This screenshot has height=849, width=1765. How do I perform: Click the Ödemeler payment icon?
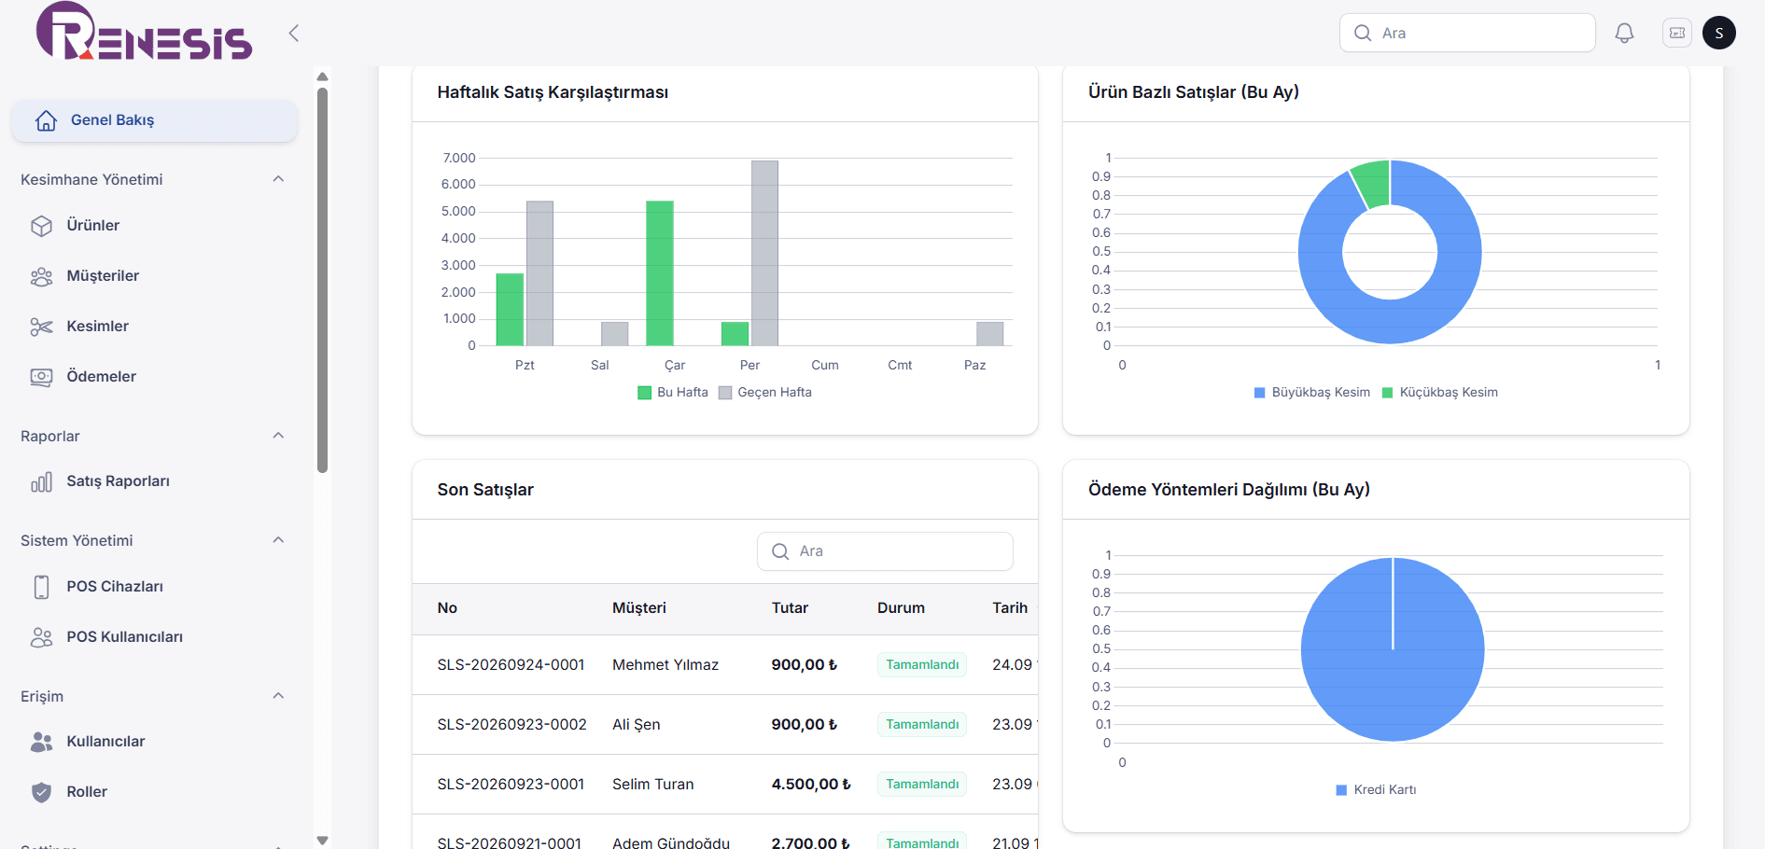tap(41, 377)
